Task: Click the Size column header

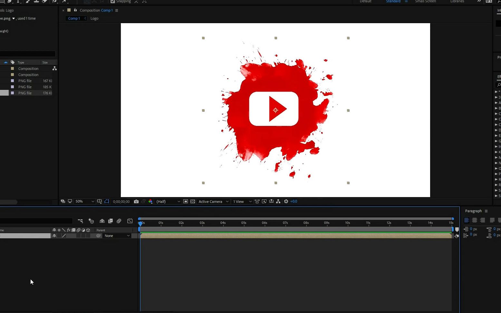Action: [45, 62]
